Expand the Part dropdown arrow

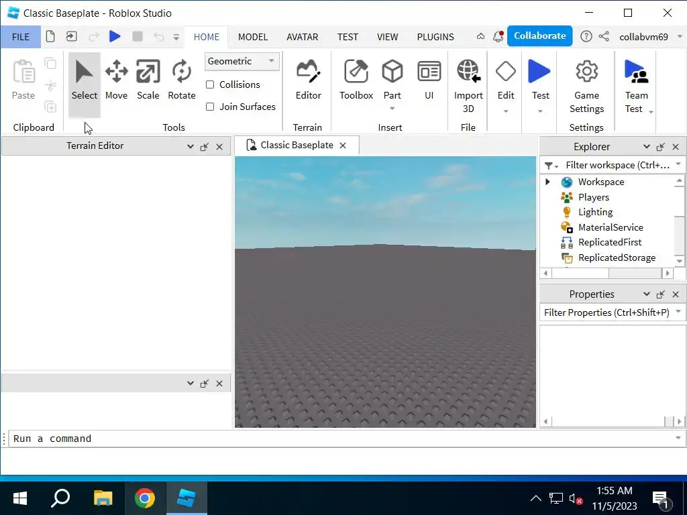coord(392,109)
